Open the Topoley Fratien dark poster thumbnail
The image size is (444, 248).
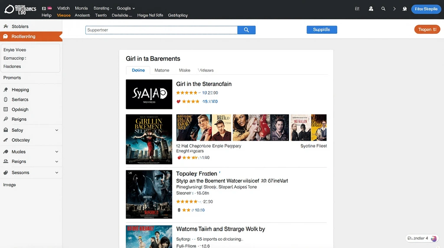149,194
